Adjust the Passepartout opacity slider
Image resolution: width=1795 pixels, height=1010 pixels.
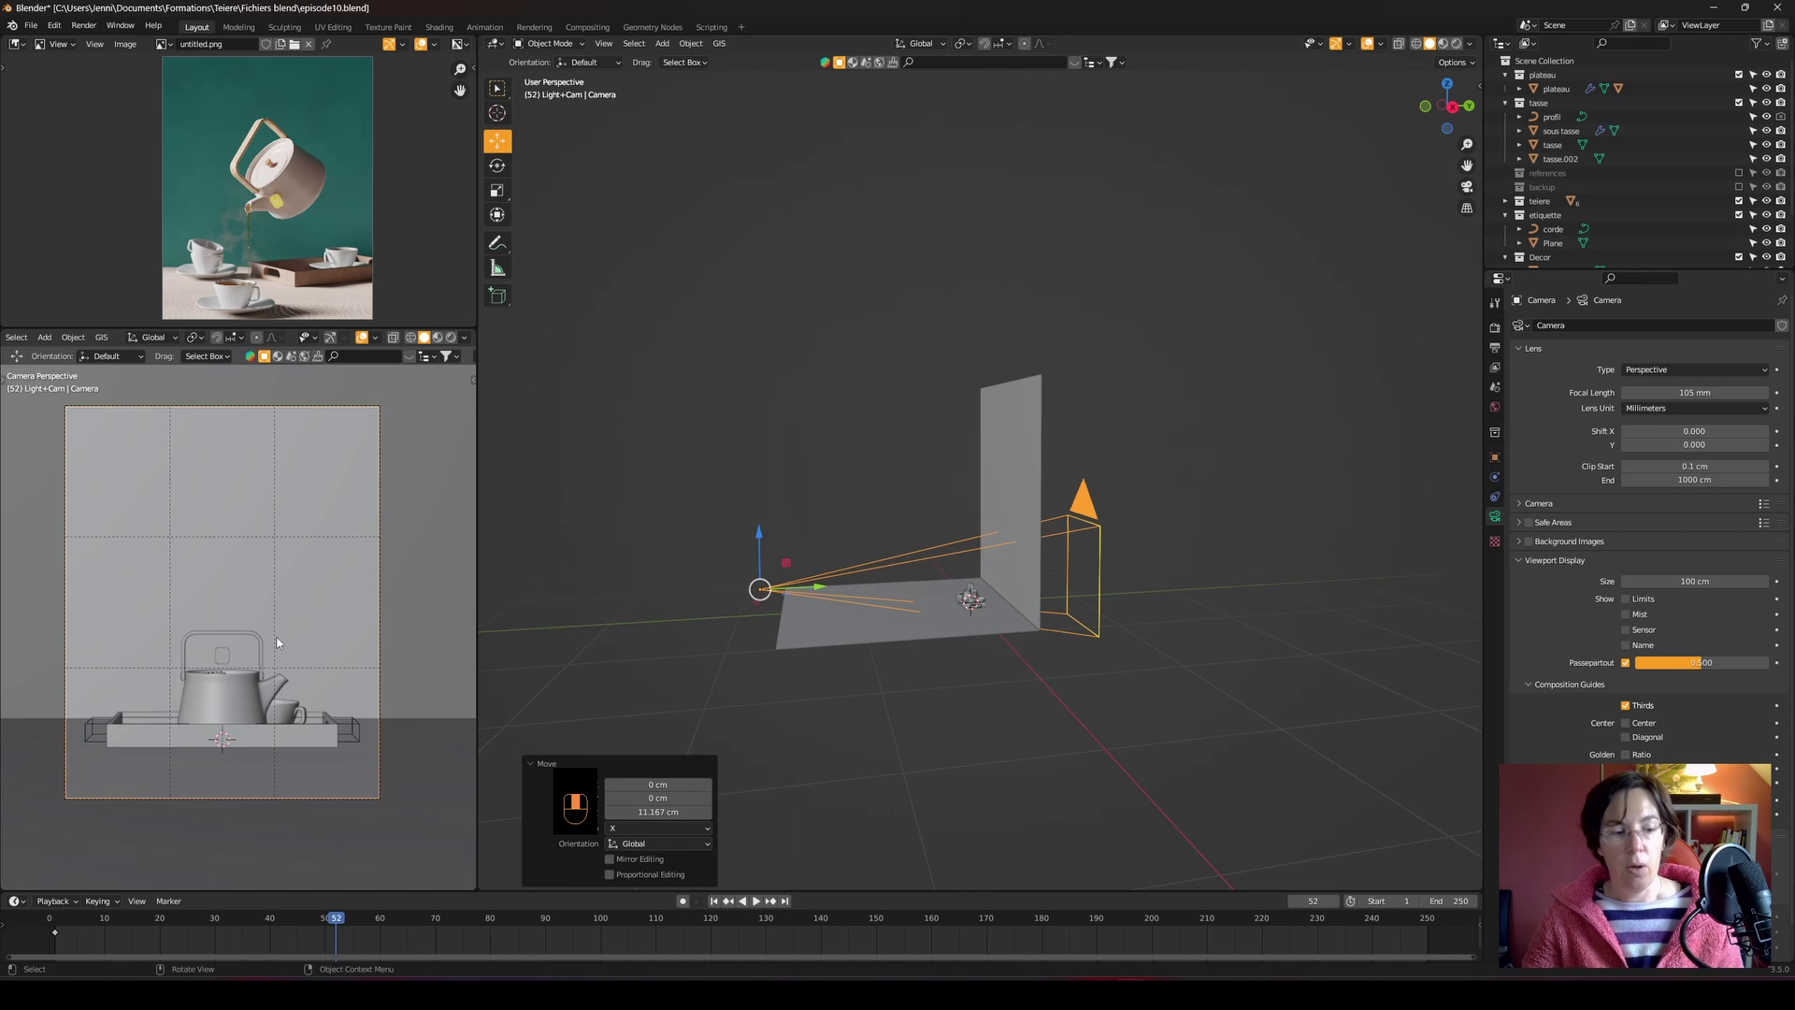pos(1701,663)
